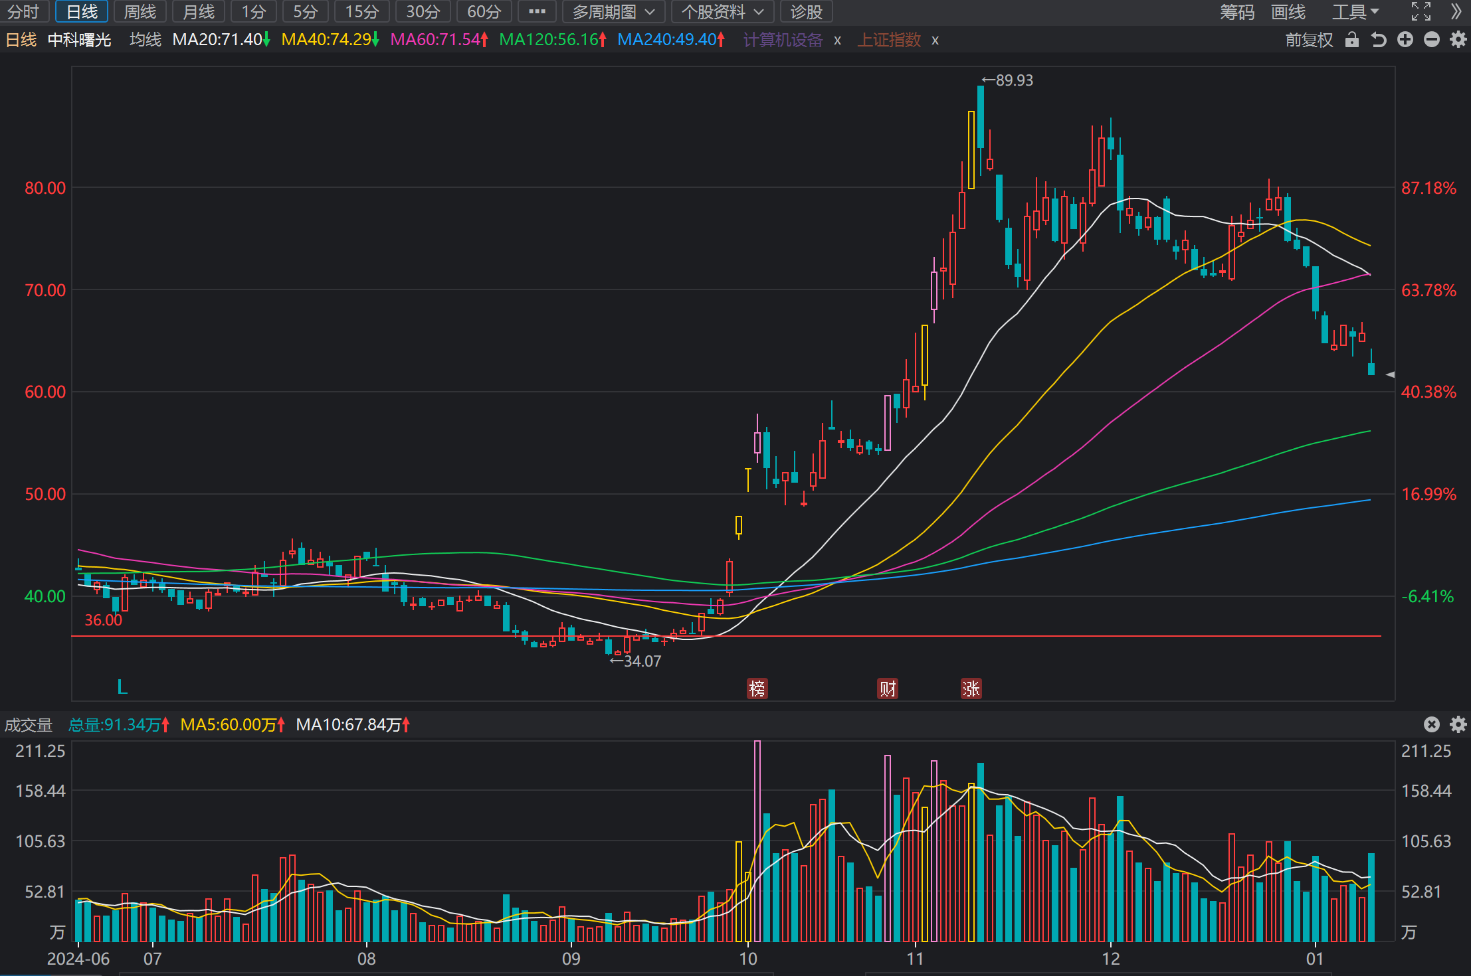Switch to the 分时 intraday tab
Screen dimensions: 1471x976
[x=24, y=12]
